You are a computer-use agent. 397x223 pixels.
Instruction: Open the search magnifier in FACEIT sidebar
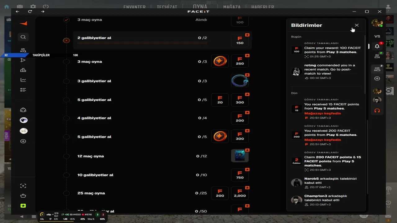(x=23, y=37)
